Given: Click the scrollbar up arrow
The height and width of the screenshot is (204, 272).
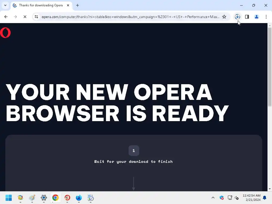Looking at the screenshot, I should pos(270,25).
